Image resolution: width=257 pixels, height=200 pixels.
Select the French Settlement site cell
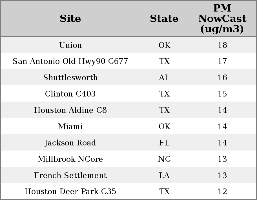(70, 175)
